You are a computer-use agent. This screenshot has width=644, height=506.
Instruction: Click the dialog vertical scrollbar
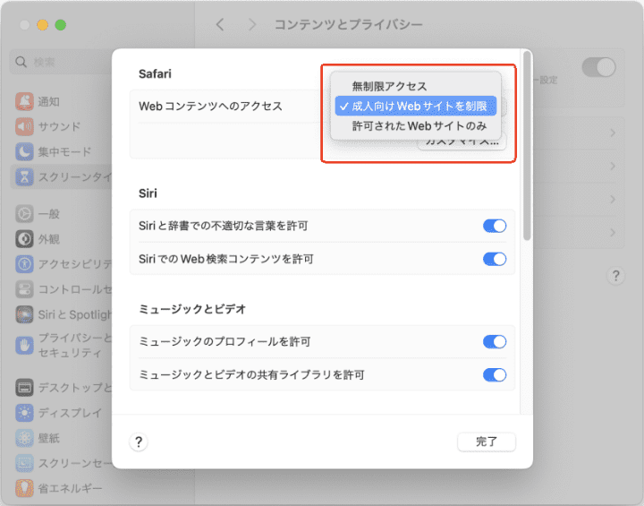coord(527,146)
